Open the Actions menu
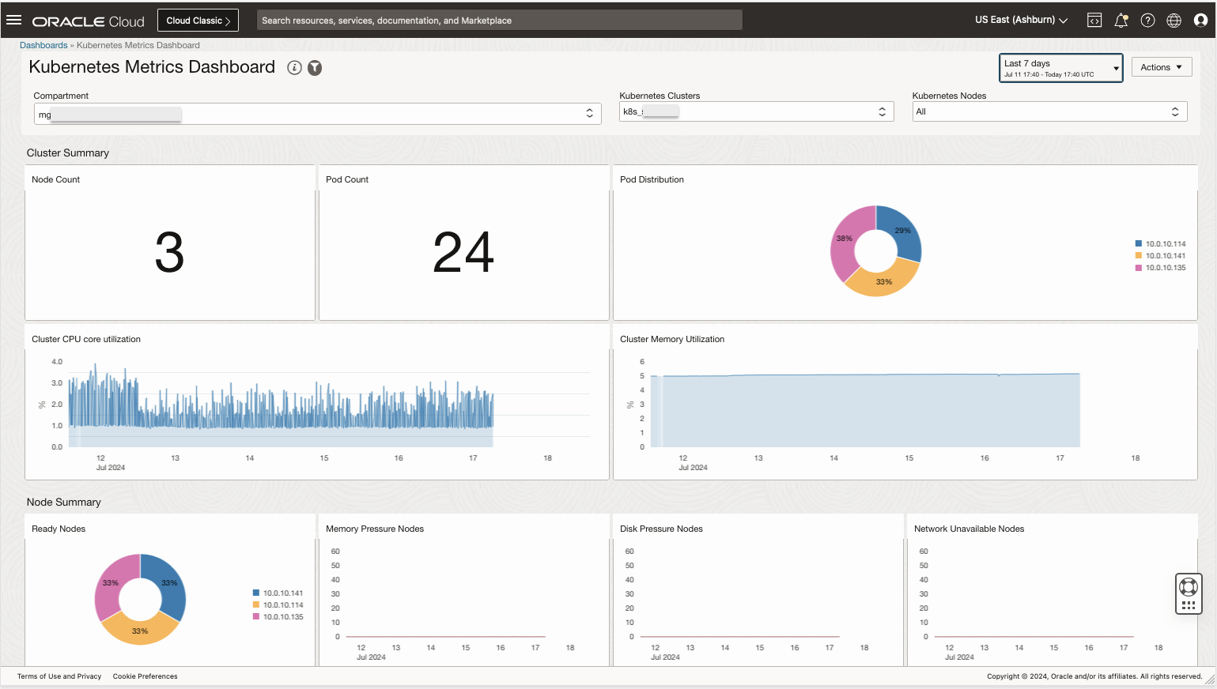The width and height of the screenshot is (1217, 689). coord(1161,66)
